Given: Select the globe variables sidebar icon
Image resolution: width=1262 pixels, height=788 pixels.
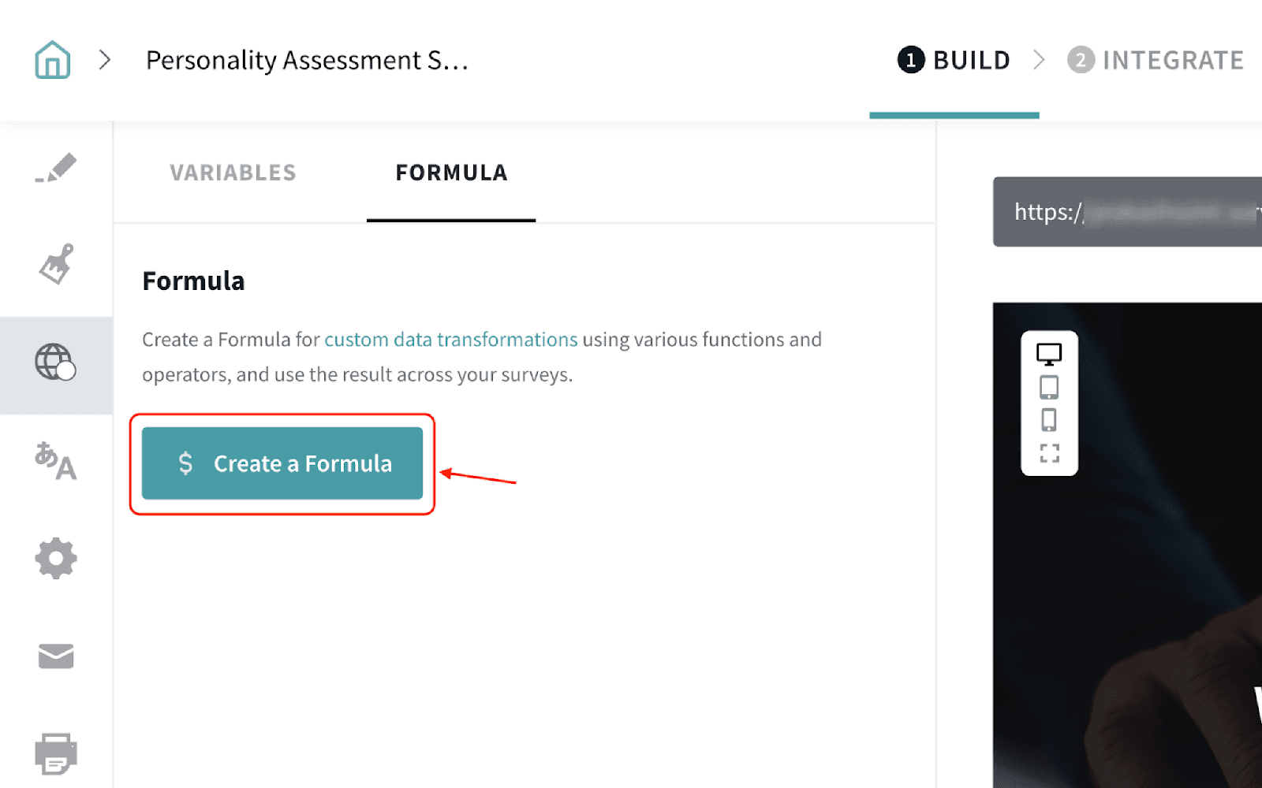Looking at the screenshot, I should coord(55,362).
